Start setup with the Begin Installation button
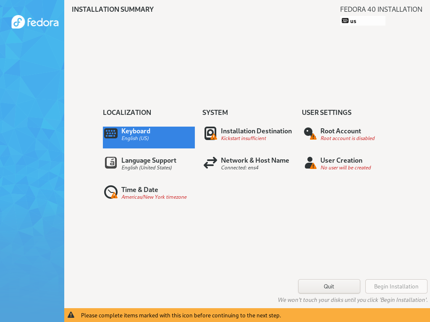Image resolution: width=430 pixels, height=322 pixels. tap(396, 286)
